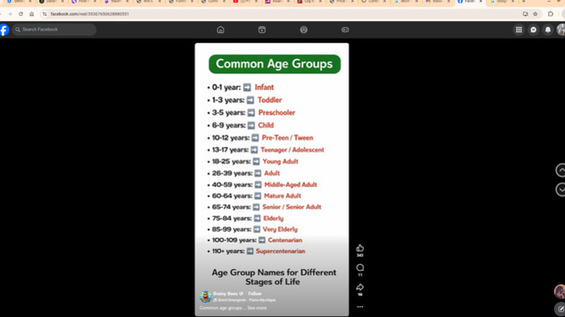The height and width of the screenshot is (317, 565).
Task: Click the facebook.com address bar URL
Action: tap(90, 14)
